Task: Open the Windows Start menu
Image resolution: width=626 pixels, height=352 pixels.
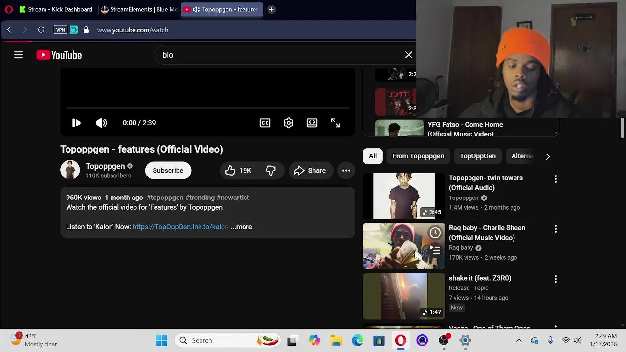Action: click(161, 340)
